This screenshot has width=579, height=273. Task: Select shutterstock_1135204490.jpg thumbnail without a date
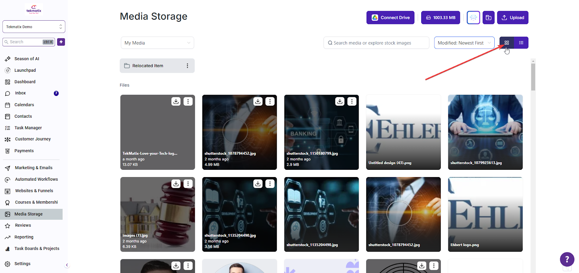click(x=321, y=214)
